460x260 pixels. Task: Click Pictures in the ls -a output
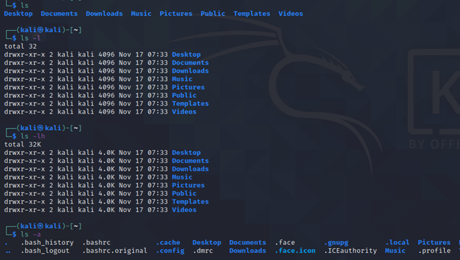[434, 242]
